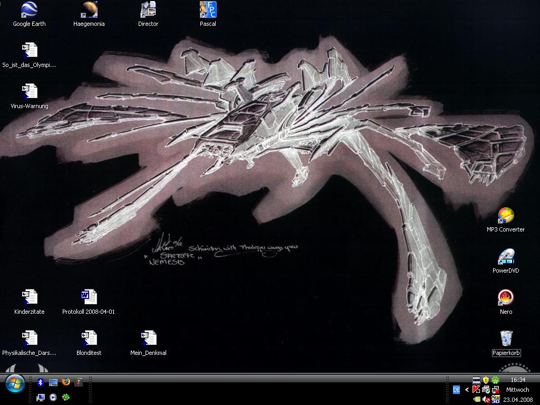Select the Director desktop icon
540x405 pixels.
[x=148, y=9]
